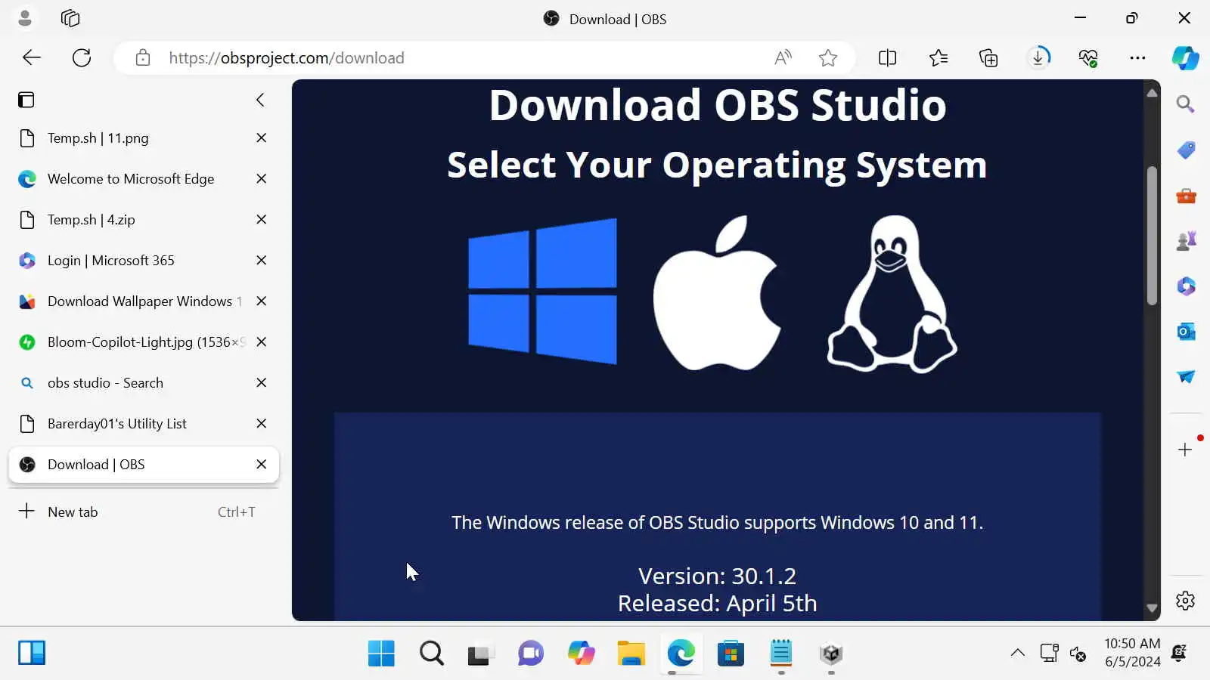Click the page vertical scrollbar thumb
Viewport: 1210px width, 680px height.
click(x=1152, y=235)
